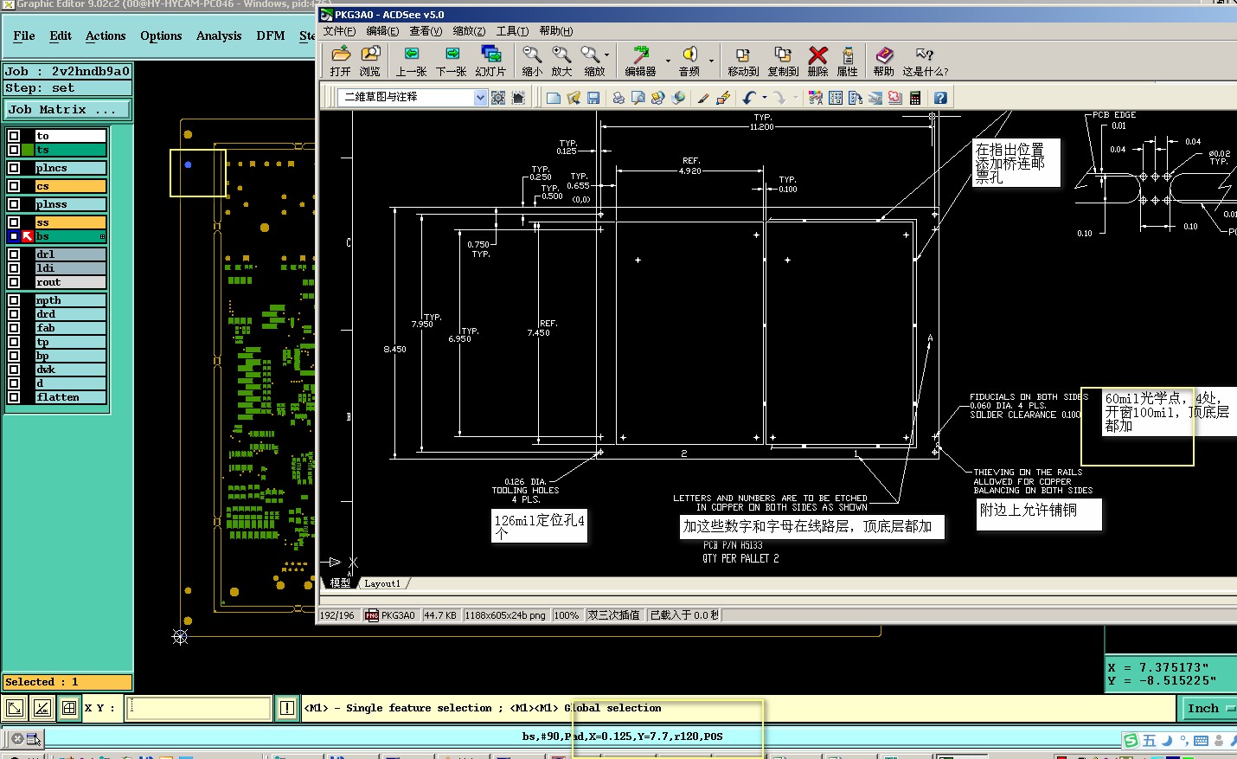Expand the Editor (编辑器) dropdown arrow
This screenshot has width=1237, height=759.
tap(667, 59)
